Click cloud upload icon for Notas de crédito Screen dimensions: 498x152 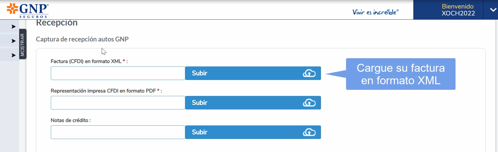tap(309, 132)
